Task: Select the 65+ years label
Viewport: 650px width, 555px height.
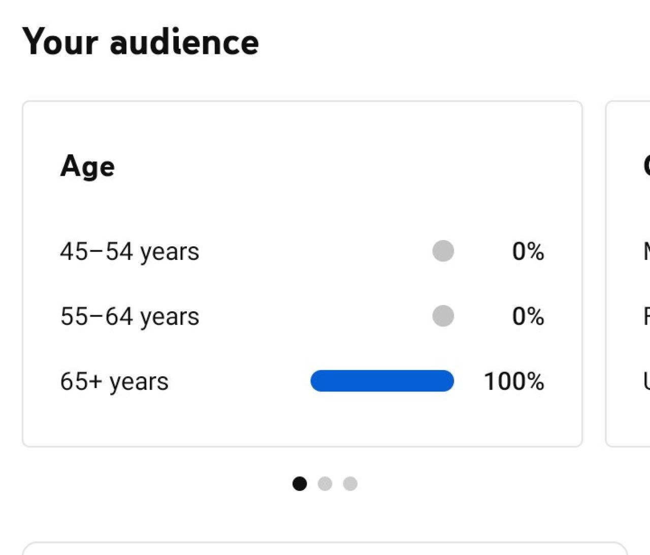Action: (x=114, y=381)
